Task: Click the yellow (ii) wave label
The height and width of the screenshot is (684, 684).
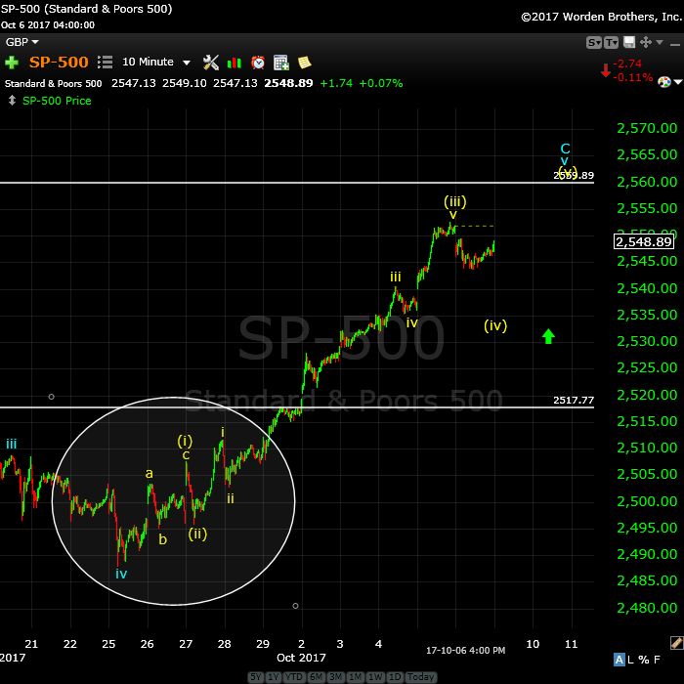Action: coord(197,534)
